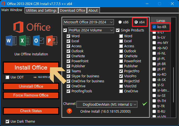The image size is (179, 126).
Task: Check Publisher under Single Products
Action: 121,66
